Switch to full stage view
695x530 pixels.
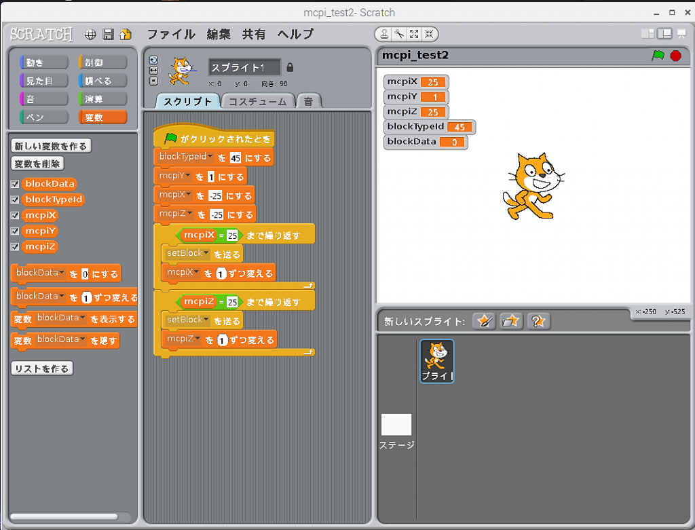(664, 34)
